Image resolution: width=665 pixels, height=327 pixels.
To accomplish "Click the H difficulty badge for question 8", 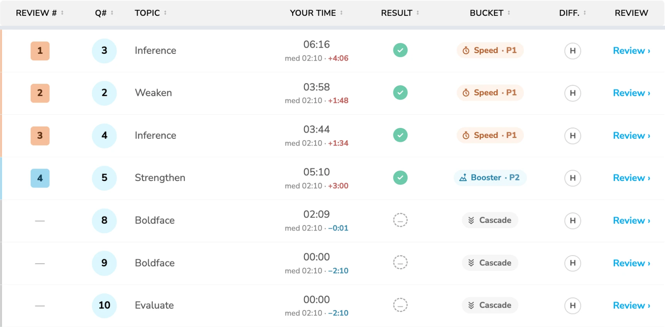I will click(x=572, y=220).
